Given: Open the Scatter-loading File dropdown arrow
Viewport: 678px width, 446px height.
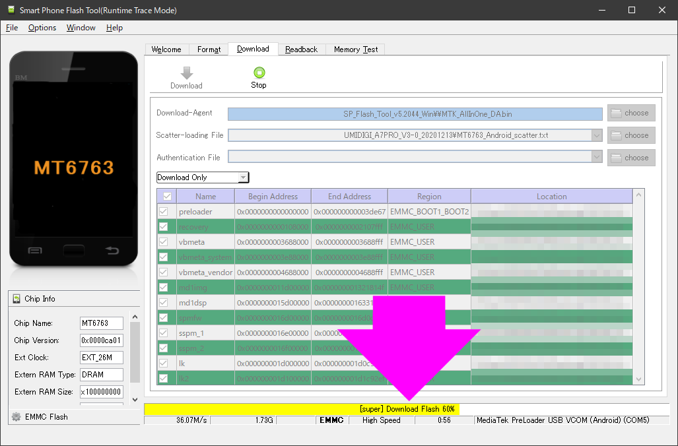Looking at the screenshot, I should (597, 135).
